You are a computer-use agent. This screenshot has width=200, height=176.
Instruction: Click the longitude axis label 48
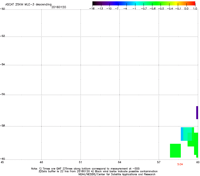(x=41, y=162)
